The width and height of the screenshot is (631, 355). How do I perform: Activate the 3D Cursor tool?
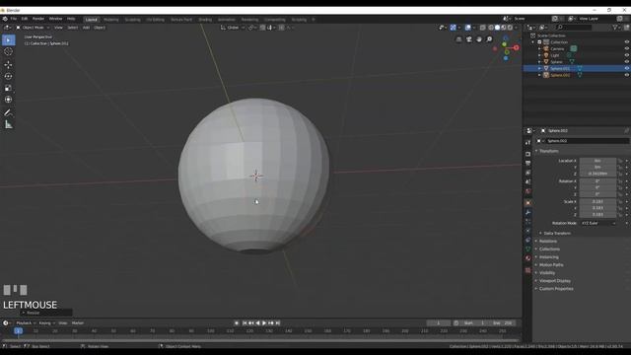coord(9,51)
